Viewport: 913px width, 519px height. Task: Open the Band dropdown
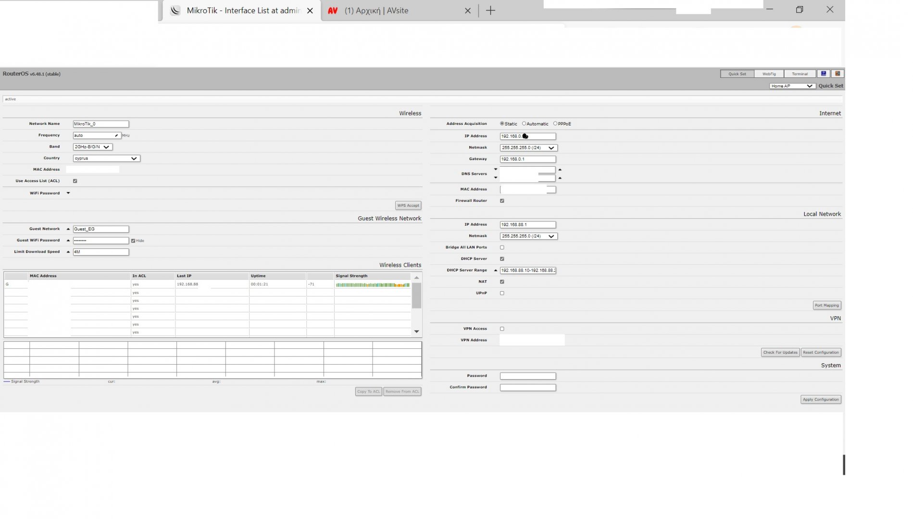click(93, 147)
